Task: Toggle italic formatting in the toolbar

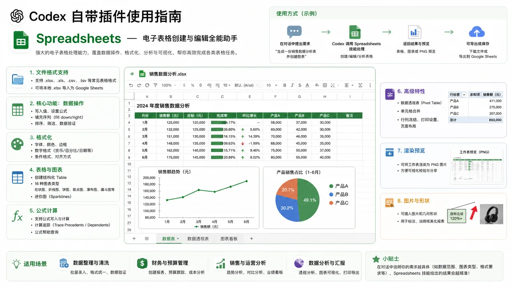Action: pyautogui.click(x=292, y=85)
